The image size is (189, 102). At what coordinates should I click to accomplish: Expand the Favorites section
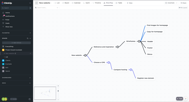pyautogui.click(x=30, y=33)
